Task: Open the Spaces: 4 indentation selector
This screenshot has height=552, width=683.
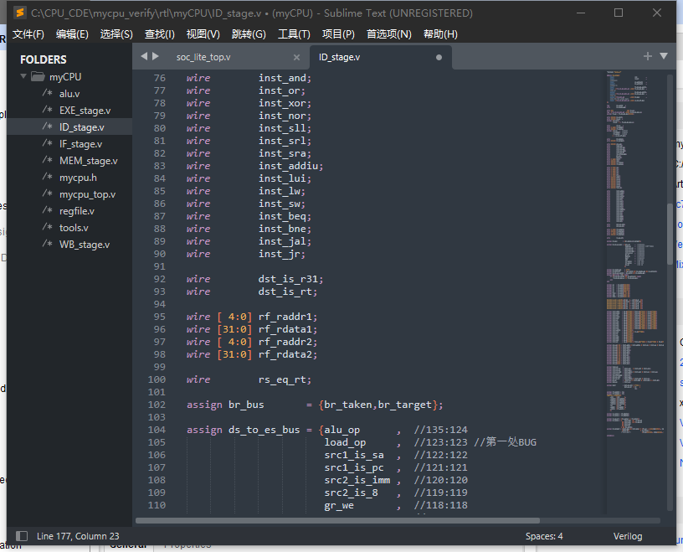Action: point(544,536)
